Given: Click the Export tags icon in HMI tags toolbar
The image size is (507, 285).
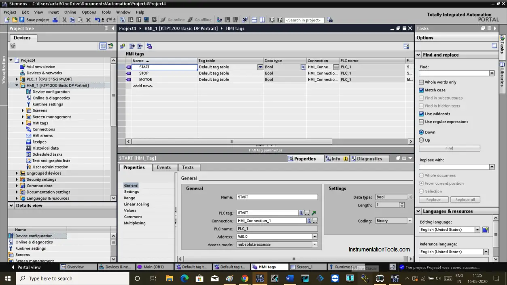Looking at the screenshot, I should [132, 46].
